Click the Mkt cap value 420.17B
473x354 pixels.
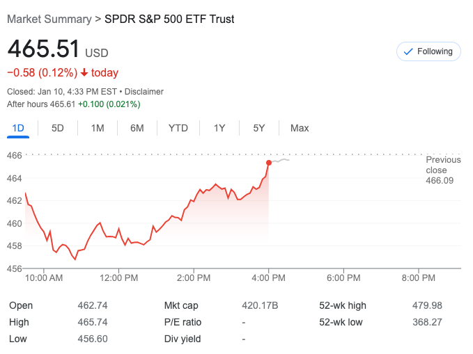(260, 305)
